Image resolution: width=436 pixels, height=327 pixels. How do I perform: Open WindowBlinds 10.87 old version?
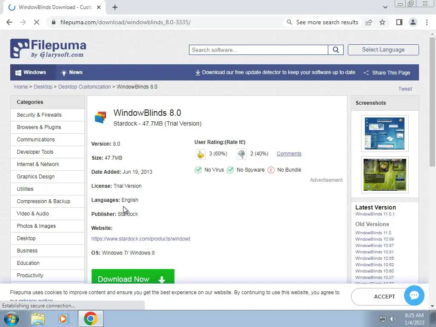[x=375, y=246]
